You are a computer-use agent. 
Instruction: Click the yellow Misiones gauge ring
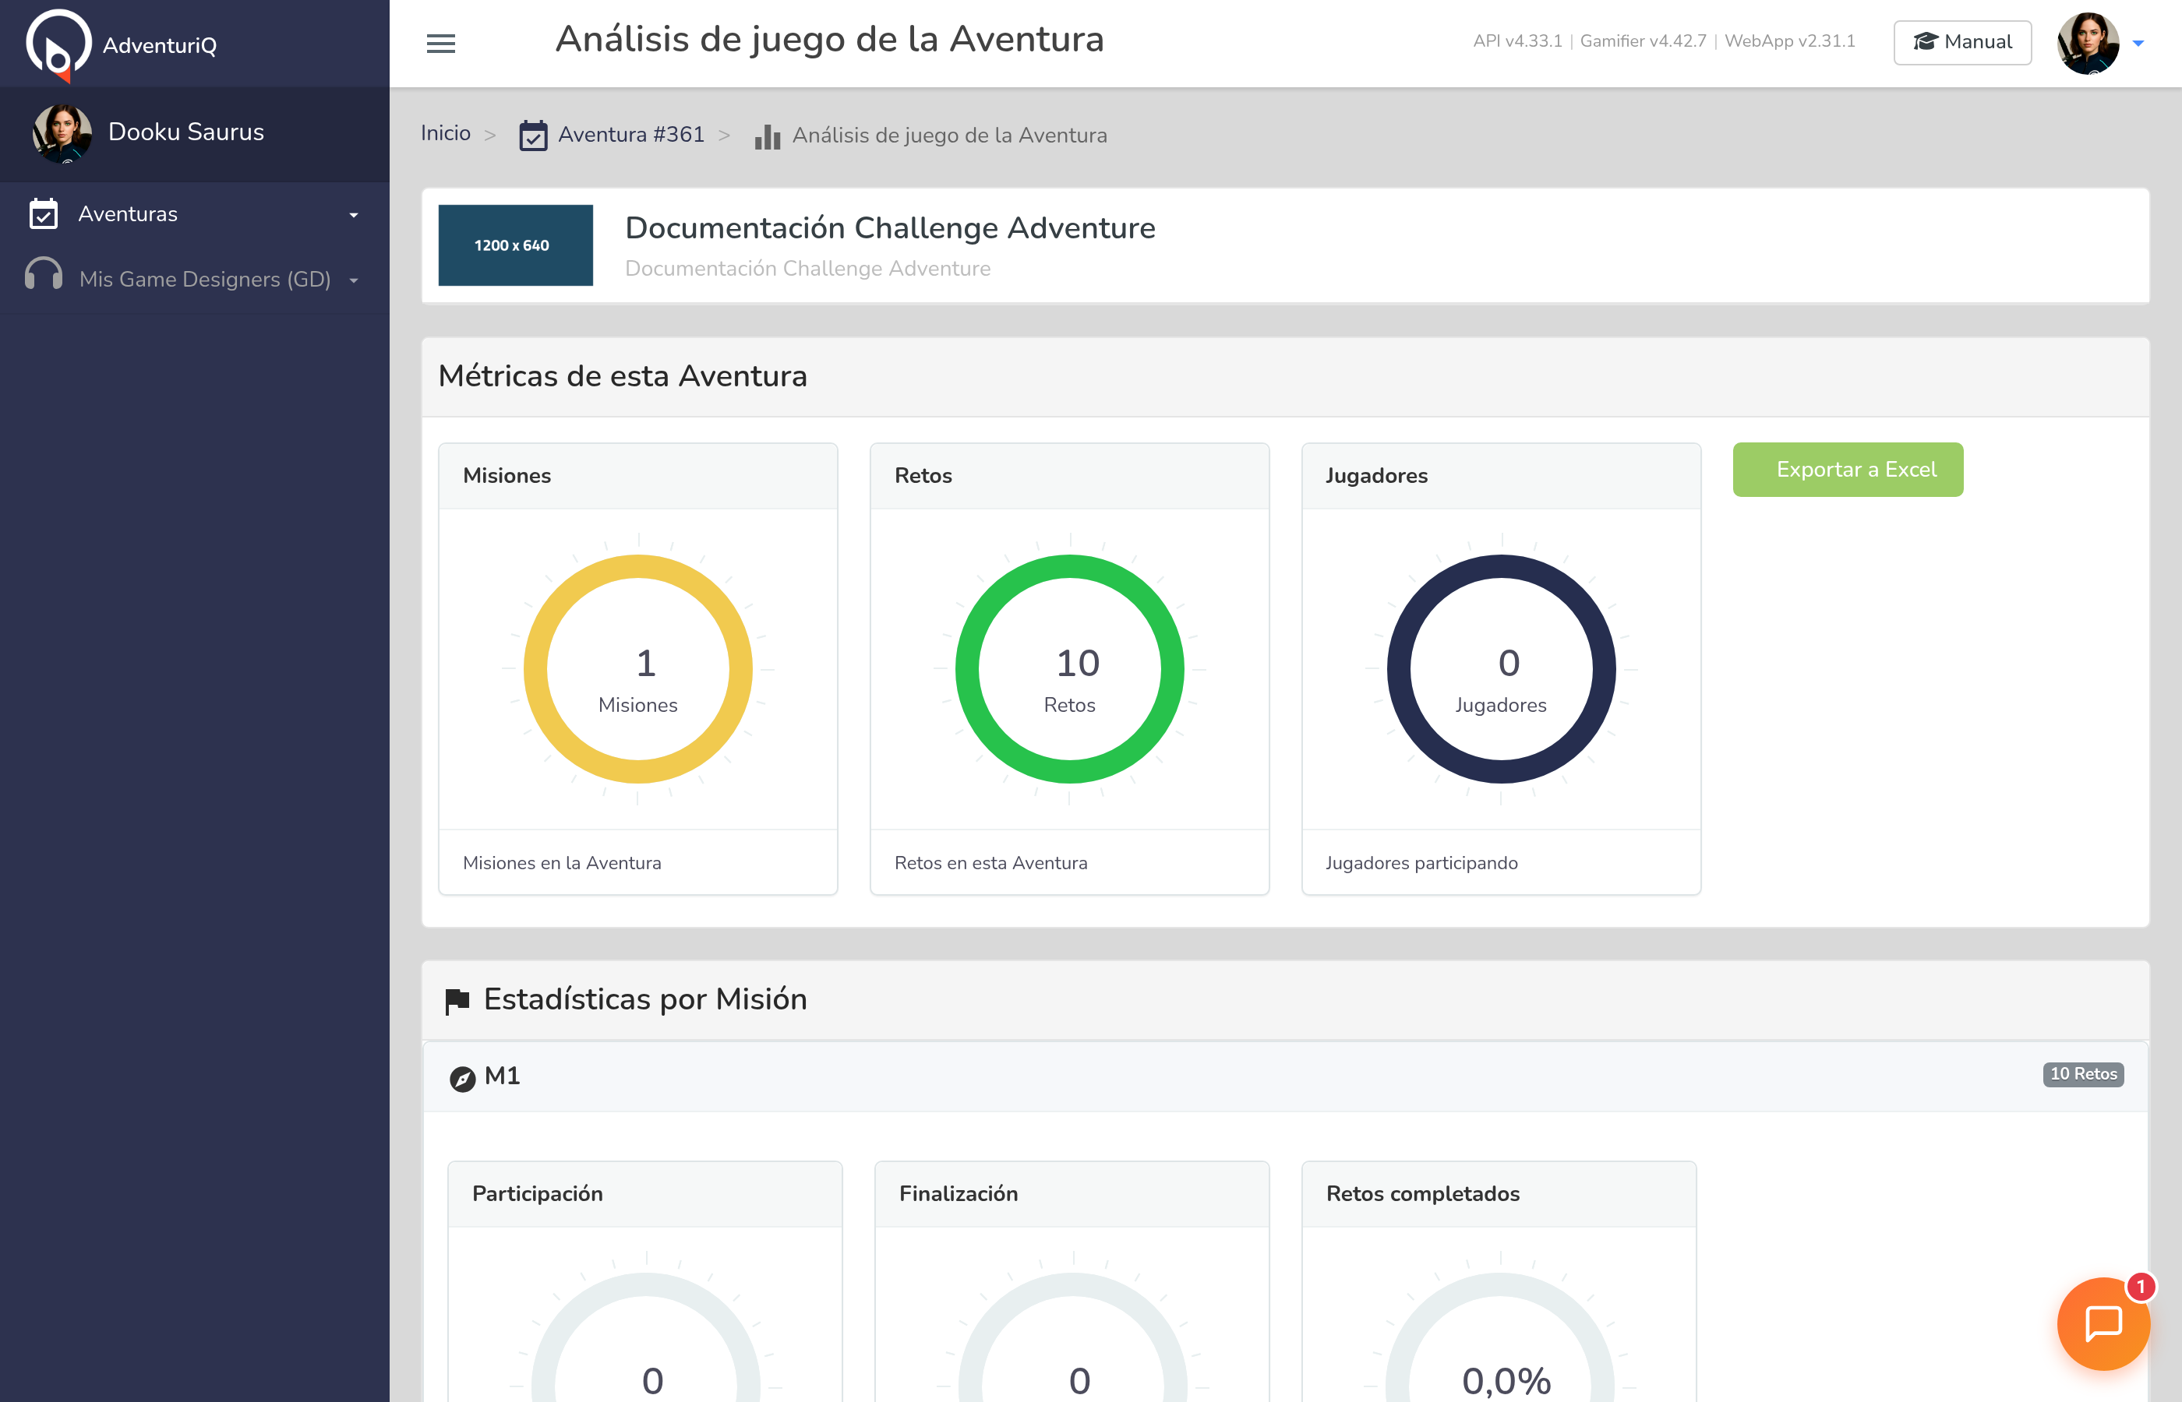(638, 669)
